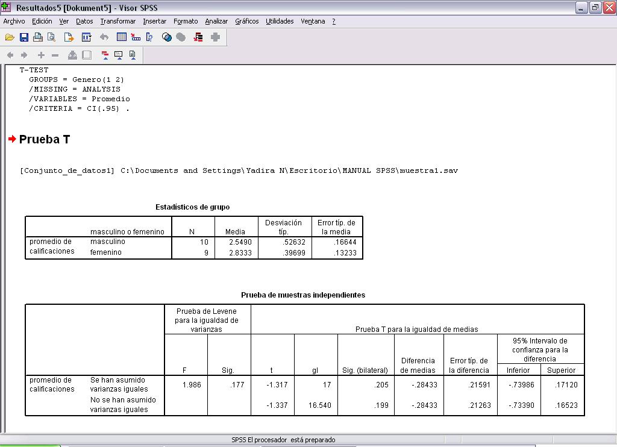The height and width of the screenshot is (447, 617).
Task: Open the Variables info icon with question mark
Action: (x=149, y=37)
